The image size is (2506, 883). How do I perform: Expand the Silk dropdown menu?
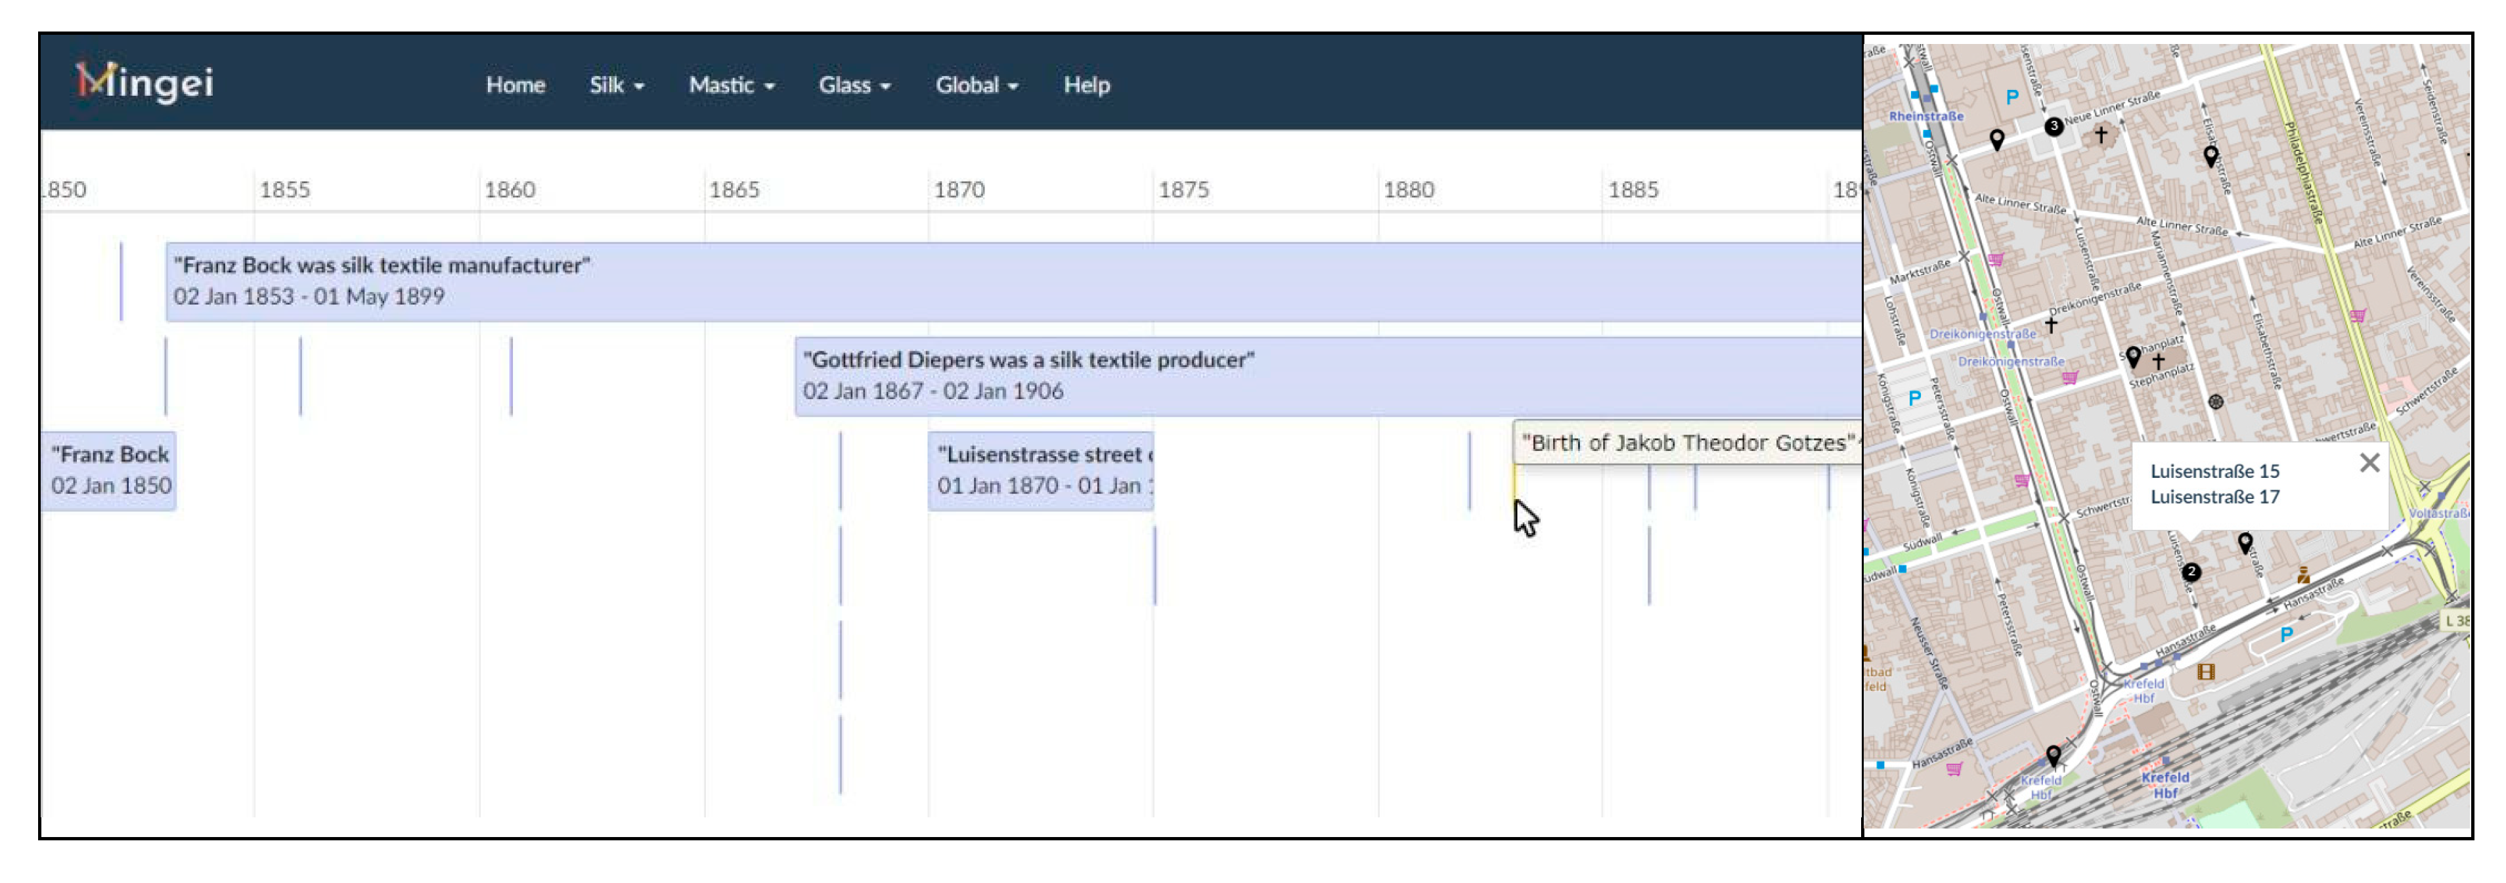616,85
